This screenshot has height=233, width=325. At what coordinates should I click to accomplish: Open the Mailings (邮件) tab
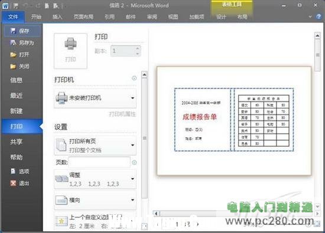[x=131, y=17]
